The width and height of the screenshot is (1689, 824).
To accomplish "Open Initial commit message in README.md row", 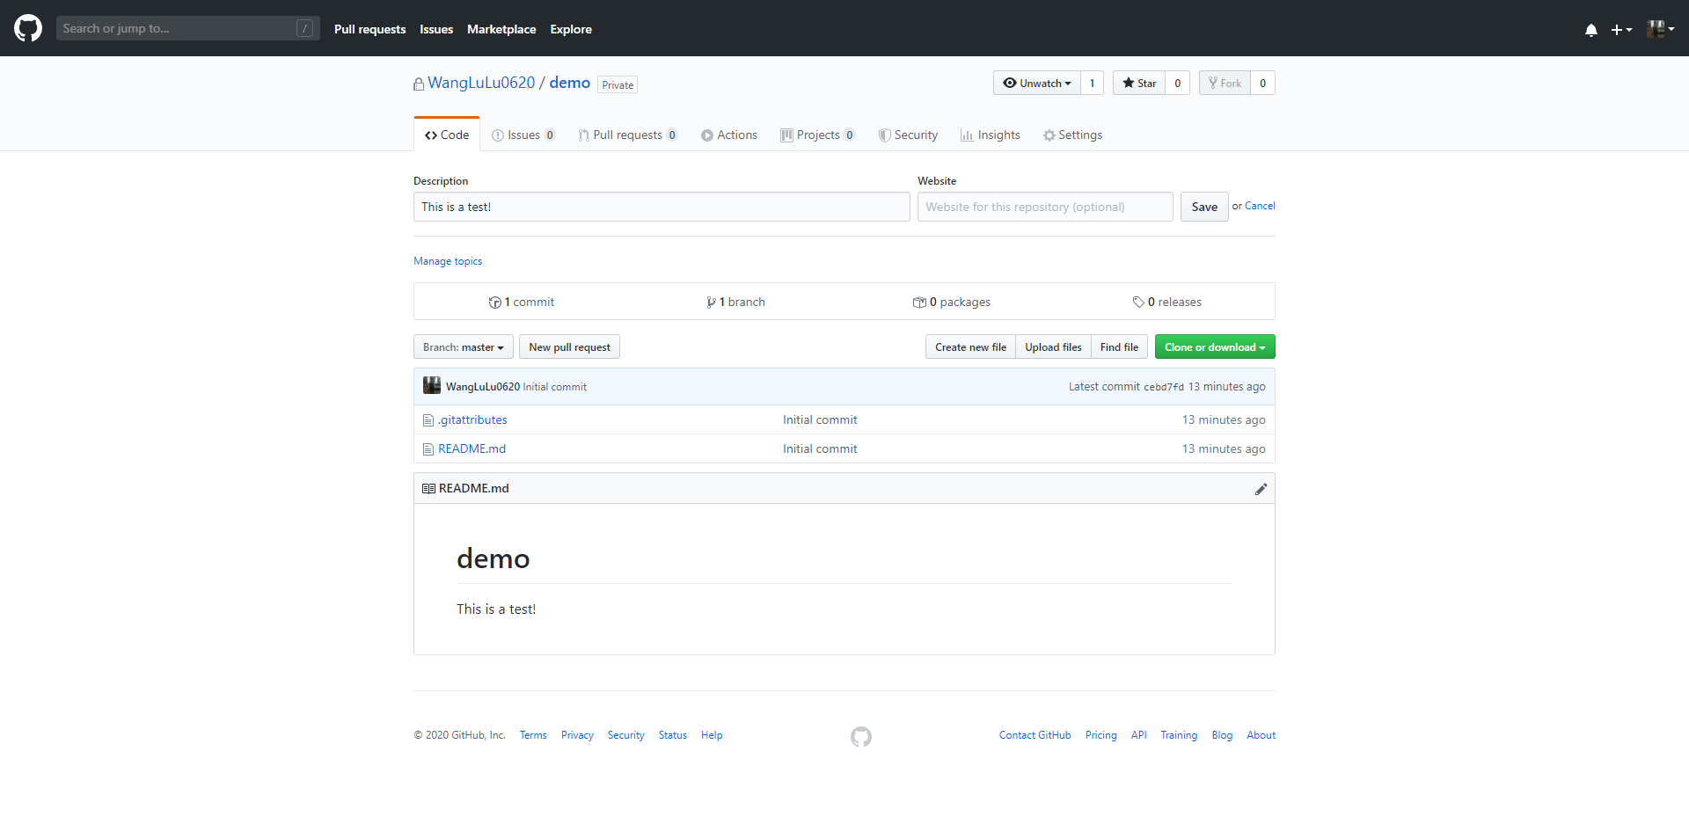I will [x=820, y=449].
